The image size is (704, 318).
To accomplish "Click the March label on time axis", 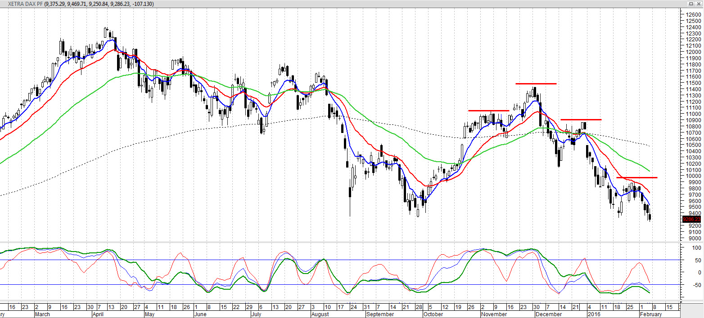I will pos(43,314).
